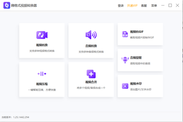Click the 音频转换 card title
Screen dimensions: 183x122
(x=91, y=46)
